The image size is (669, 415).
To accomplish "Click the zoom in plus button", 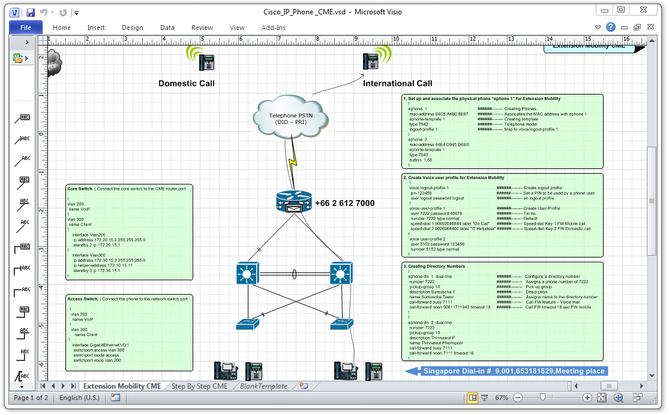I will pyautogui.click(x=587, y=398).
